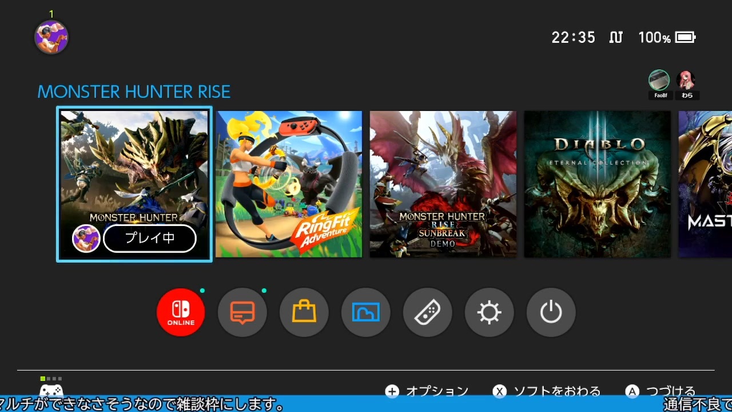Open Nintendo Switch Online
732x412 pixels.
181,312
